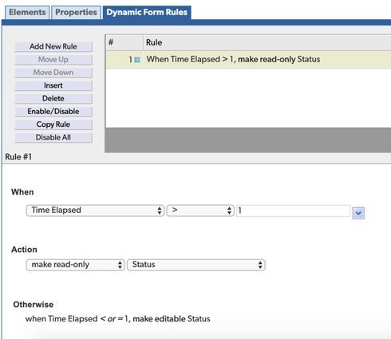The height and width of the screenshot is (339, 391).
Task: Select the rule row 'When Time Elapsed > 1'
Action: 248,60
